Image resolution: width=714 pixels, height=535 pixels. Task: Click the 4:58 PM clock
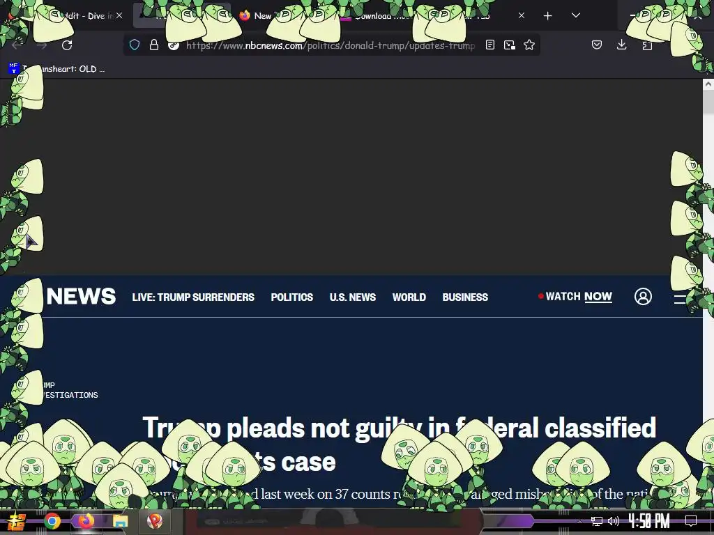649,521
